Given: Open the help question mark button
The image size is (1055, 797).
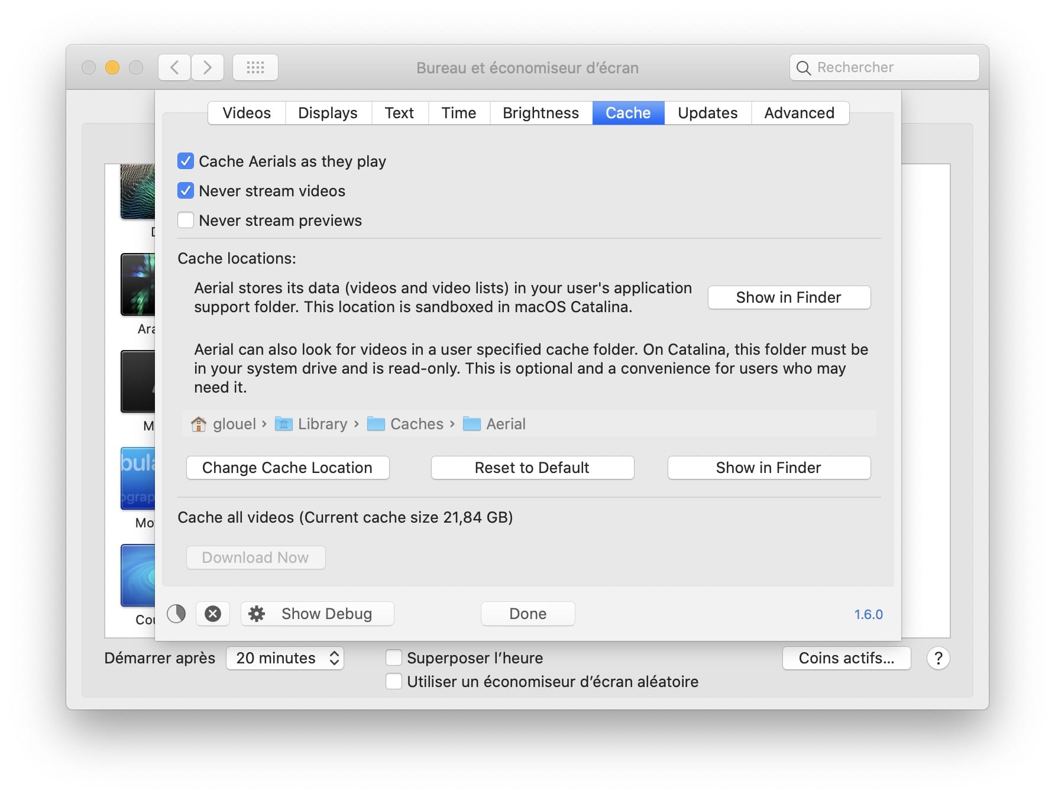Looking at the screenshot, I should pyautogui.click(x=939, y=658).
